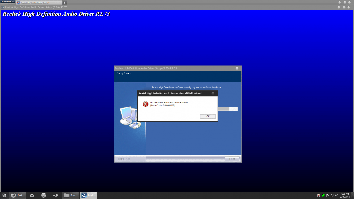Click the InstallShield Wizard dialog title text
The image size is (354, 199).
[x=170, y=93]
